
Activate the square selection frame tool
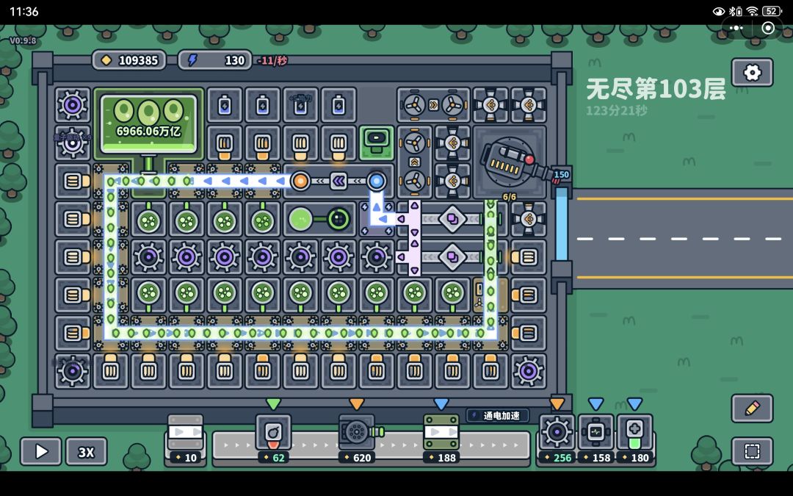click(x=752, y=451)
